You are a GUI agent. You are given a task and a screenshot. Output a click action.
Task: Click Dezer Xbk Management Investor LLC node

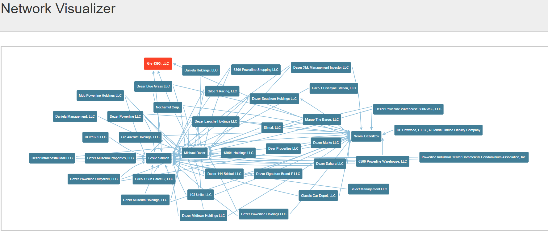pyautogui.click(x=321, y=67)
